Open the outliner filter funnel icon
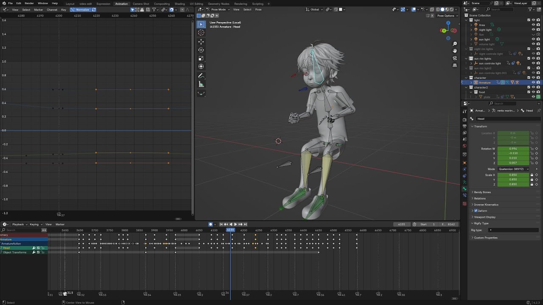This screenshot has height=305, width=543. pos(530,9)
